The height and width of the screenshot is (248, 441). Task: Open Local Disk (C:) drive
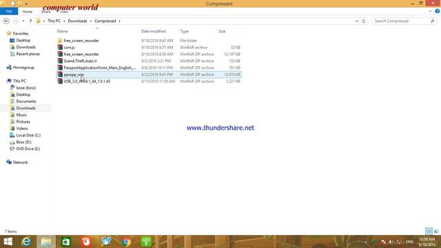point(28,135)
